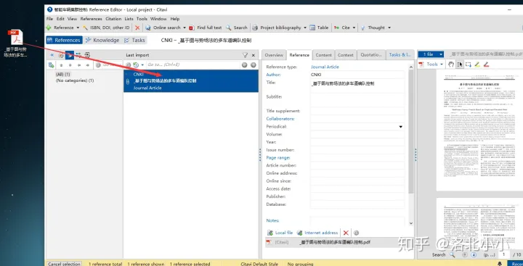Image resolution: width=523 pixels, height=266 pixels.
Task: Expand the Online search dropdown arrow
Action: coord(184,28)
